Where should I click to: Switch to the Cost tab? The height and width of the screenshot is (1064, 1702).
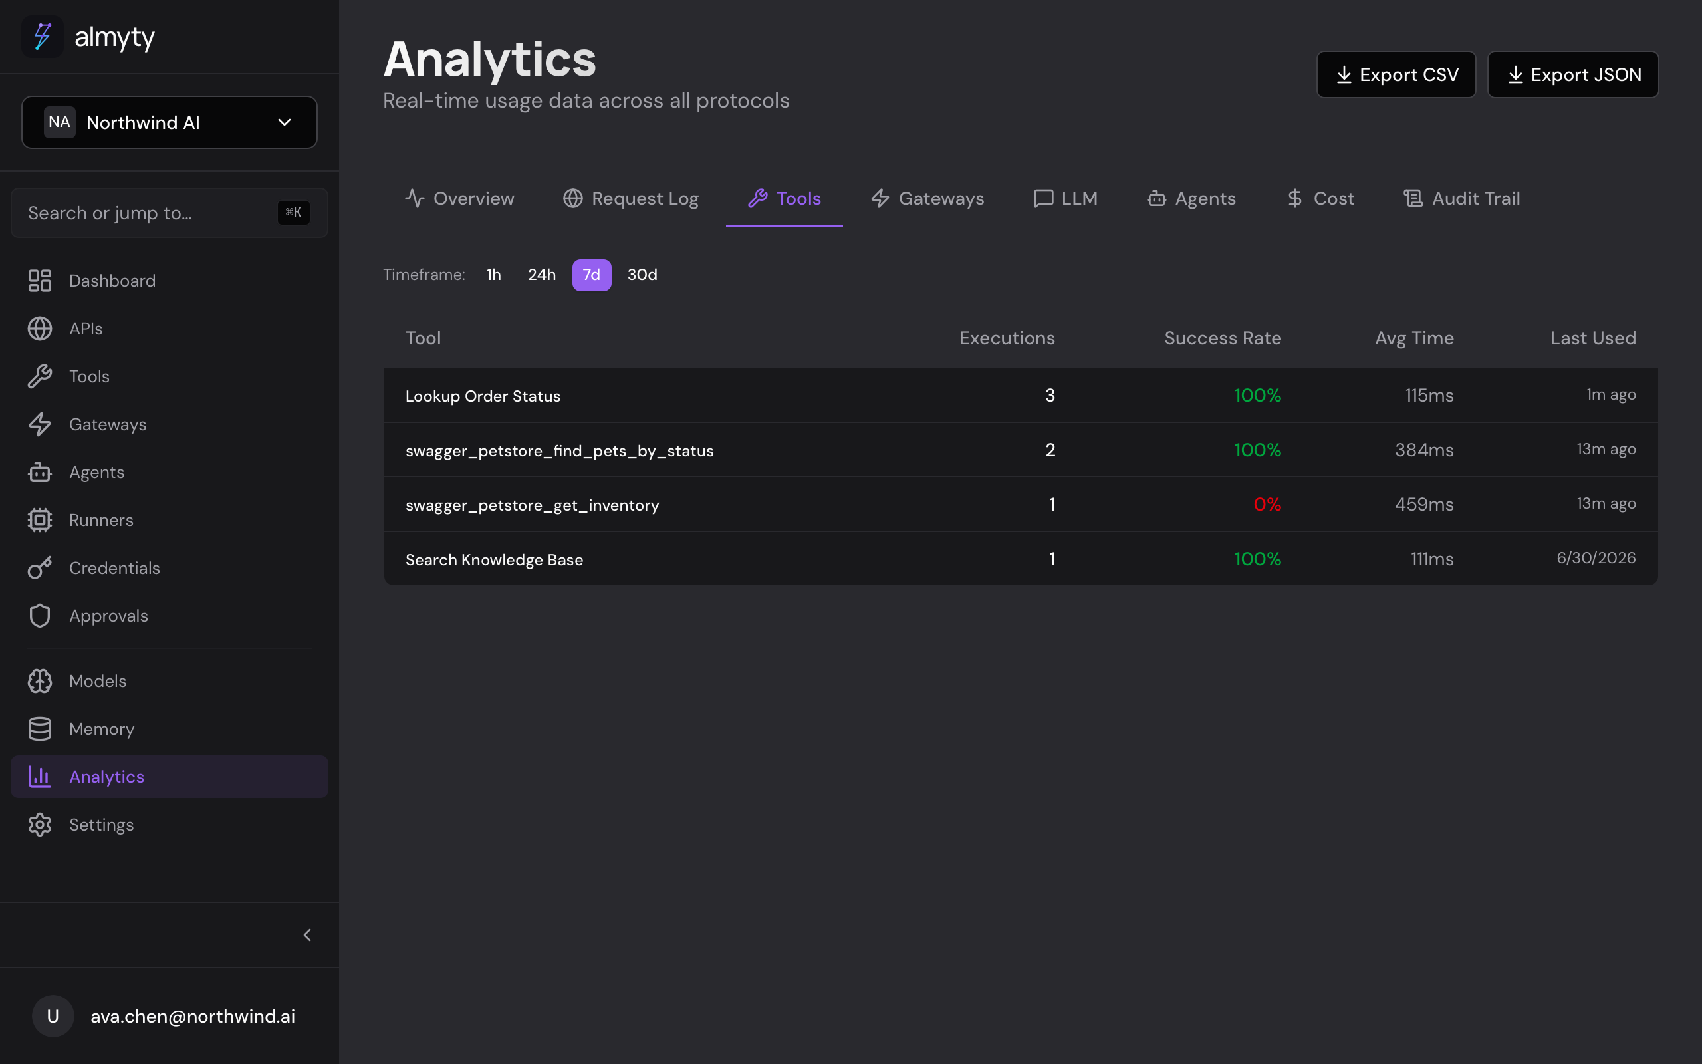[x=1320, y=198]
